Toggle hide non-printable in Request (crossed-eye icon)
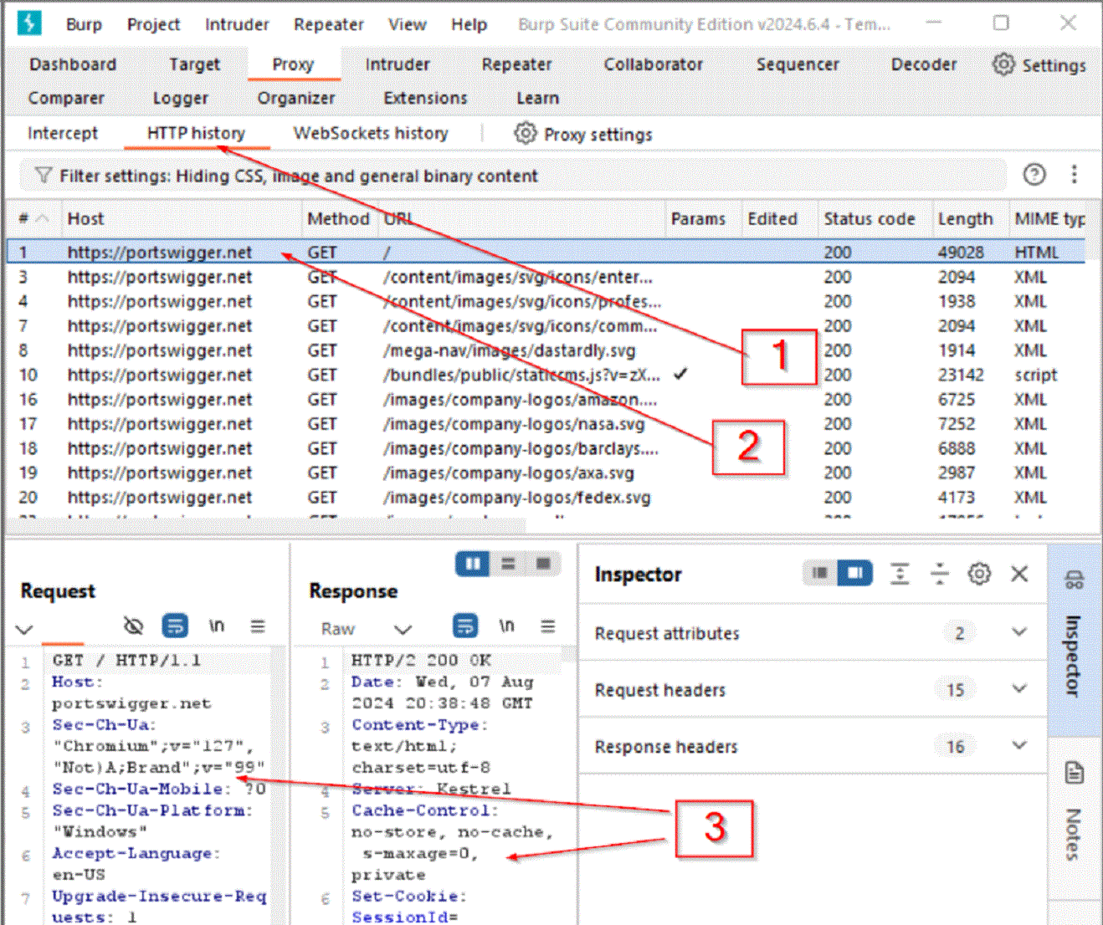Image resolution: width=1103 pixels, height=925 pixels. [133, 626]
